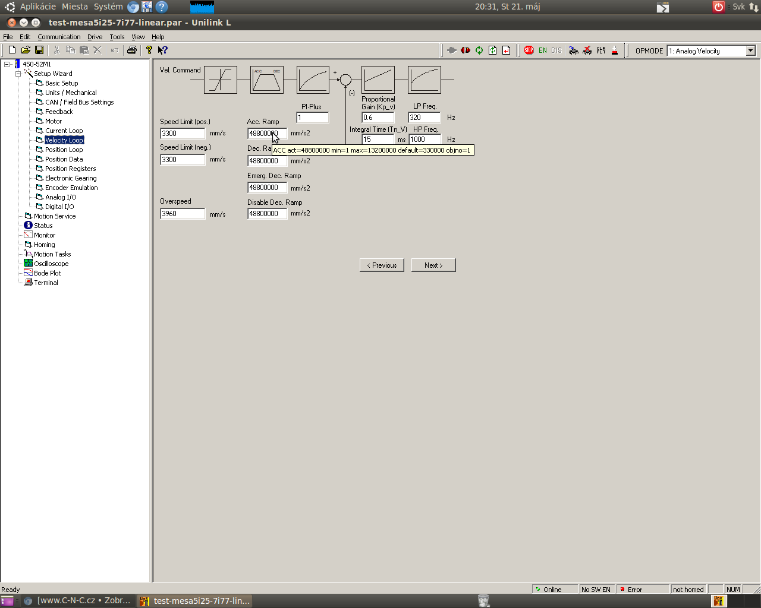Open file using the folder icon
This screenshot has width=761, height=608.
point(26,50)
